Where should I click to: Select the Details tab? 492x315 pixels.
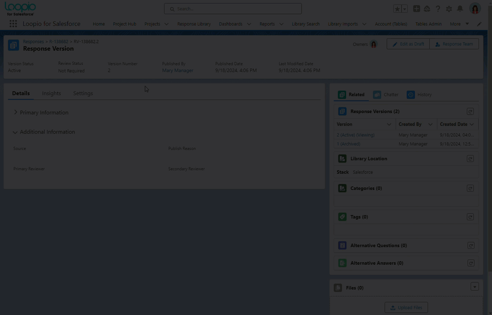coord(21,93)
